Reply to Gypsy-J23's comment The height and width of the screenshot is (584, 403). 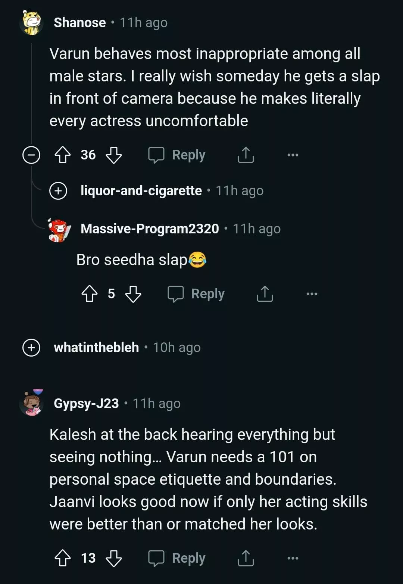(177, 558)
